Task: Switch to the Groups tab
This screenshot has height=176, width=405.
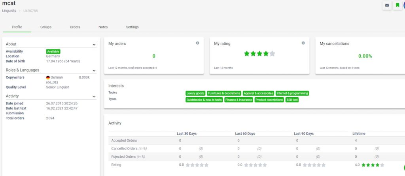Action: (x=46, y=27)
